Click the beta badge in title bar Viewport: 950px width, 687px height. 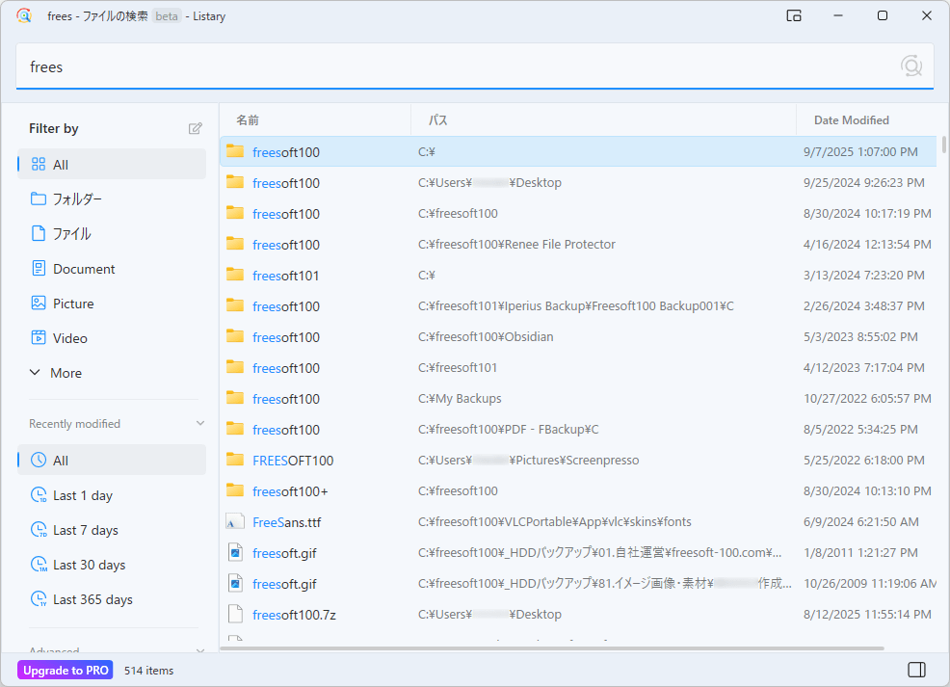pos(167,16)
